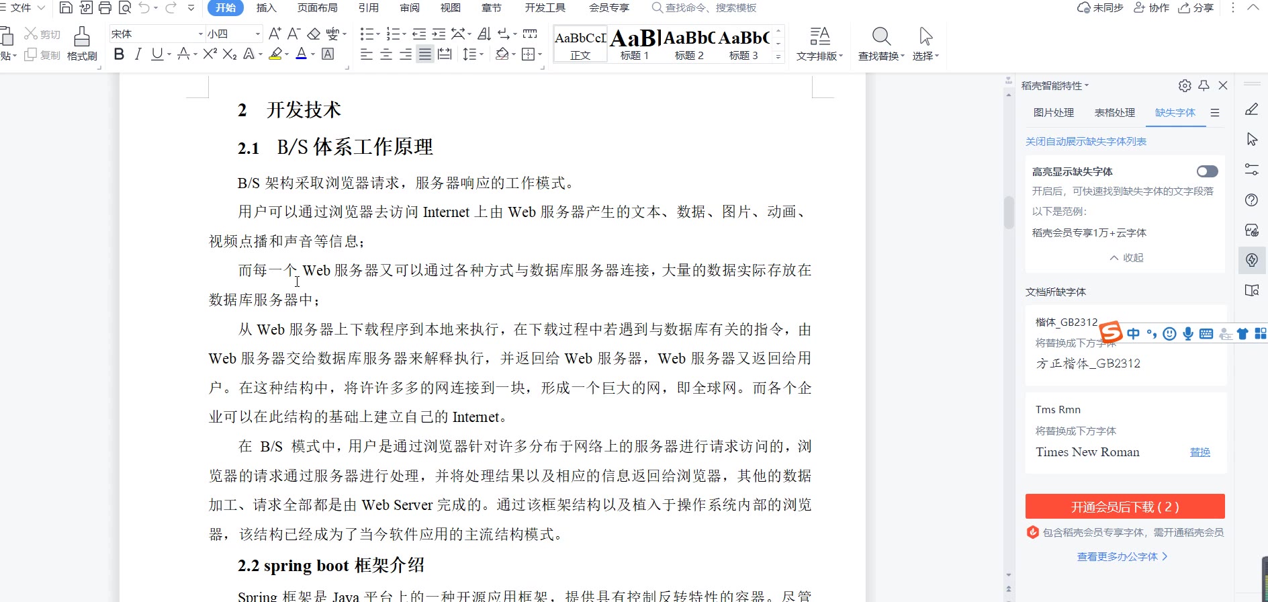Screen dimensions: 1268x602
Task: Expand the borders dropdown arrow
Action: coord(541,54)
